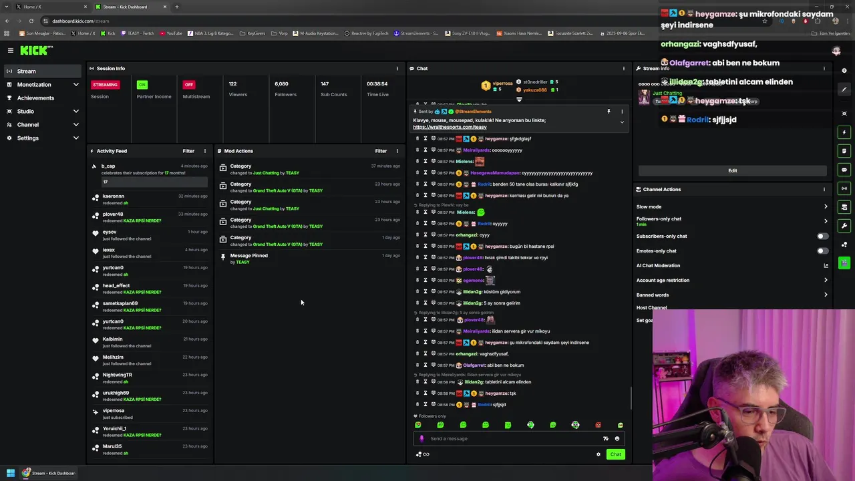Open Activity Feed options menu
The height and width of the screenshot is (481, 855).
[x=204, y=151]
